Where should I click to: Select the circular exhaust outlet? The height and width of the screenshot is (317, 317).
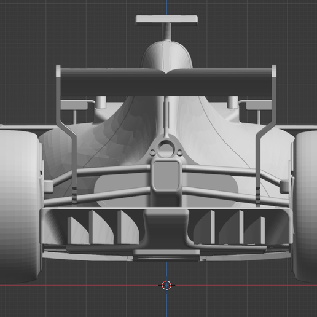[166, 148]
